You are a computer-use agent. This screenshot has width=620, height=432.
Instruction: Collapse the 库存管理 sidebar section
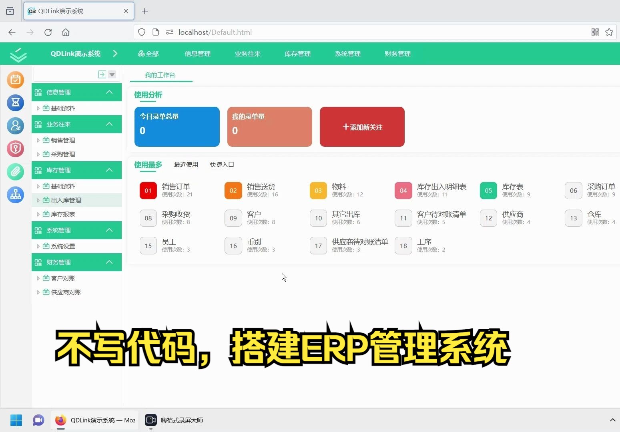tap(109, 170)
